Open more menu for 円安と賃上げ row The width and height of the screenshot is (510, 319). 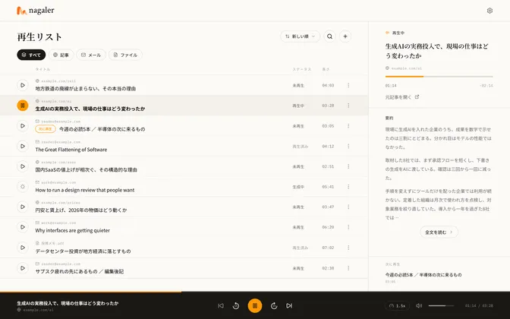click(x=348, y=207)
